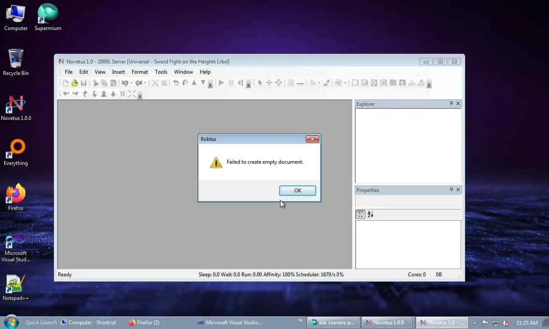Click the Paste clipboard icon
Image resolution: width=549 pixels, height=329 pixels.
click(x=113, y=83)
